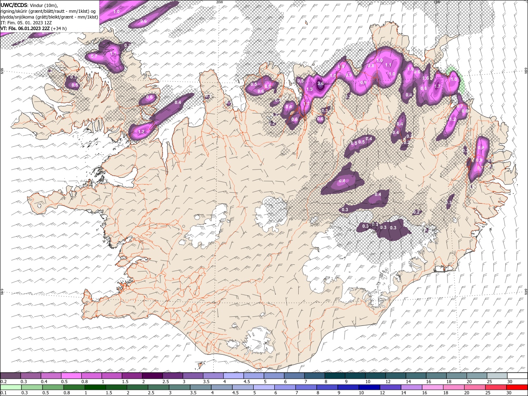
Task: Click the purple snow swatch between 1.5 and 2
Action: (132, 376)
